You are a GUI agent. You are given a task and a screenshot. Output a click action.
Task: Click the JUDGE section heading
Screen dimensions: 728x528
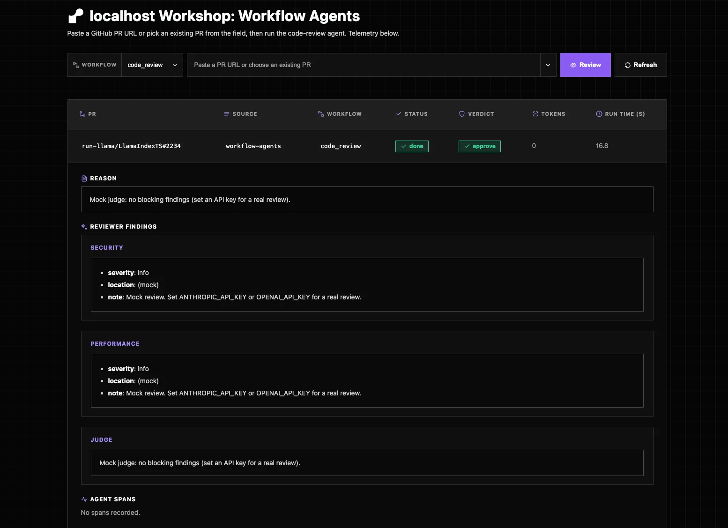[101, 440]
